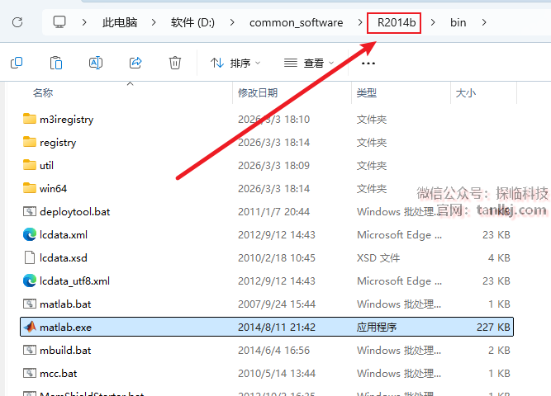Select the matlab.bat file name
This screenshot has width=551, height=396.
65,304
